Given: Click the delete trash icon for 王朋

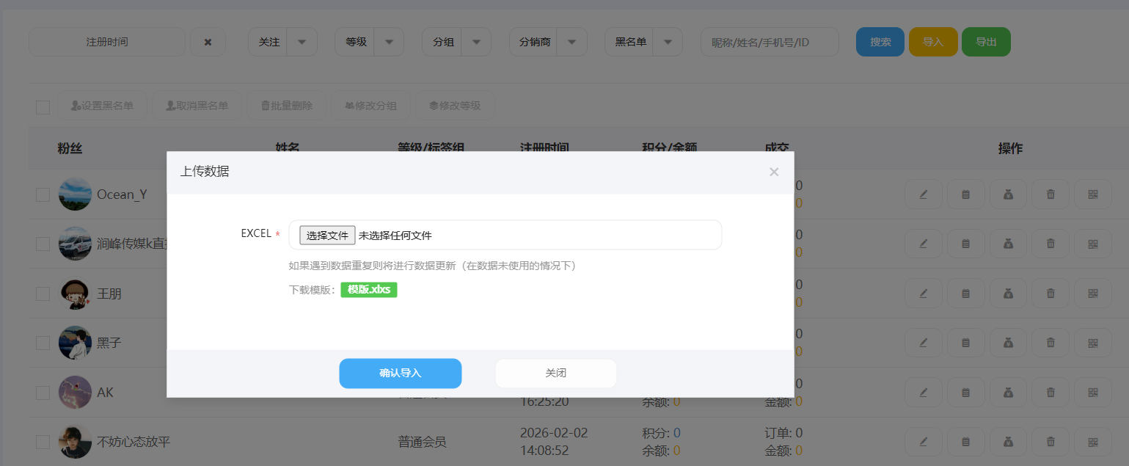Looking at the screenshot, I should [1051, 294].
